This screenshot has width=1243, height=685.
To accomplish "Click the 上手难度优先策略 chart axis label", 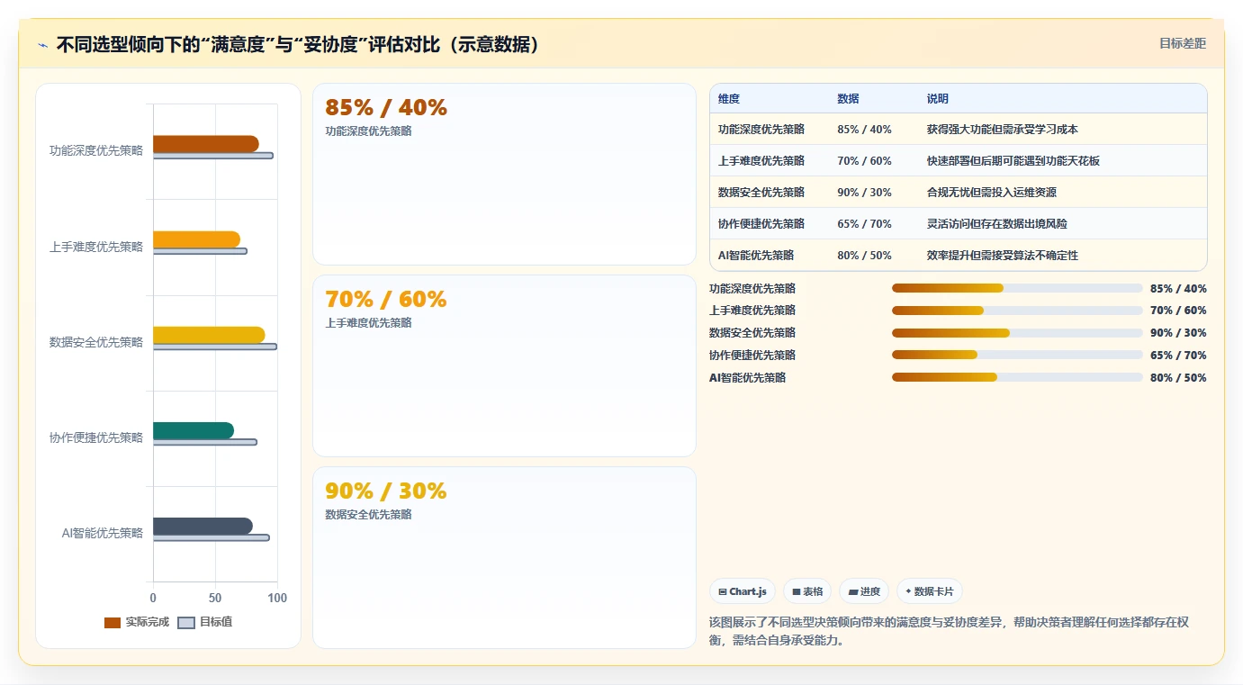I will [x=96, y=247].
